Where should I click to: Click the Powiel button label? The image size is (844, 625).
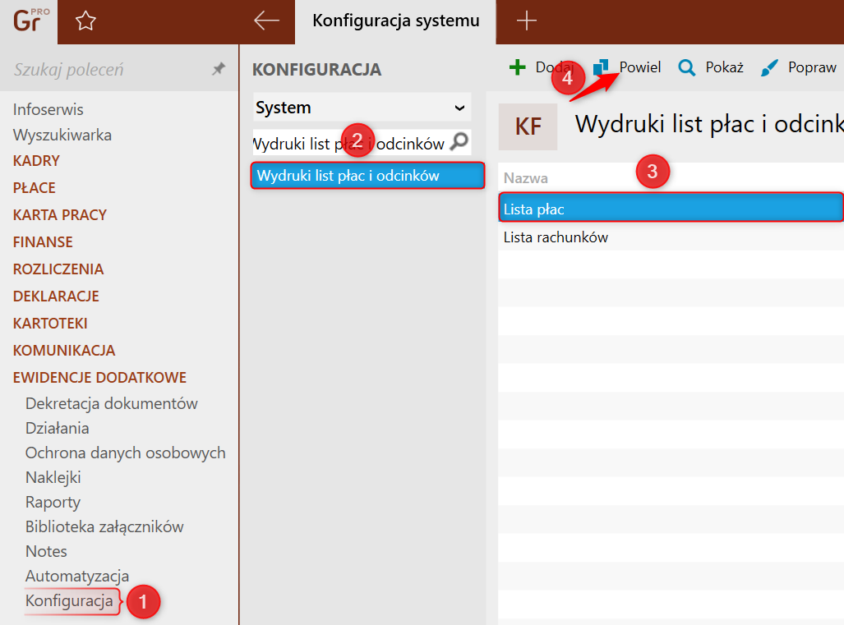pyautogui.click(x=640, y=67)
